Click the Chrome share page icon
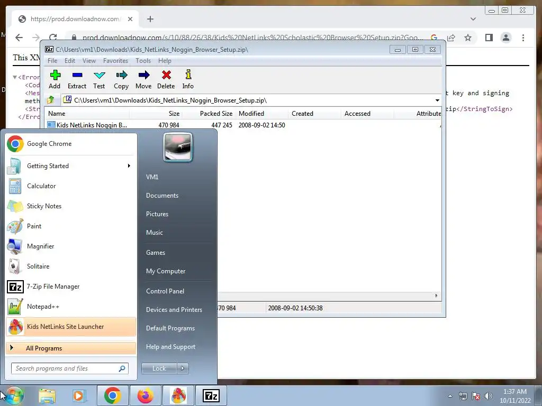 pos(451,38)
